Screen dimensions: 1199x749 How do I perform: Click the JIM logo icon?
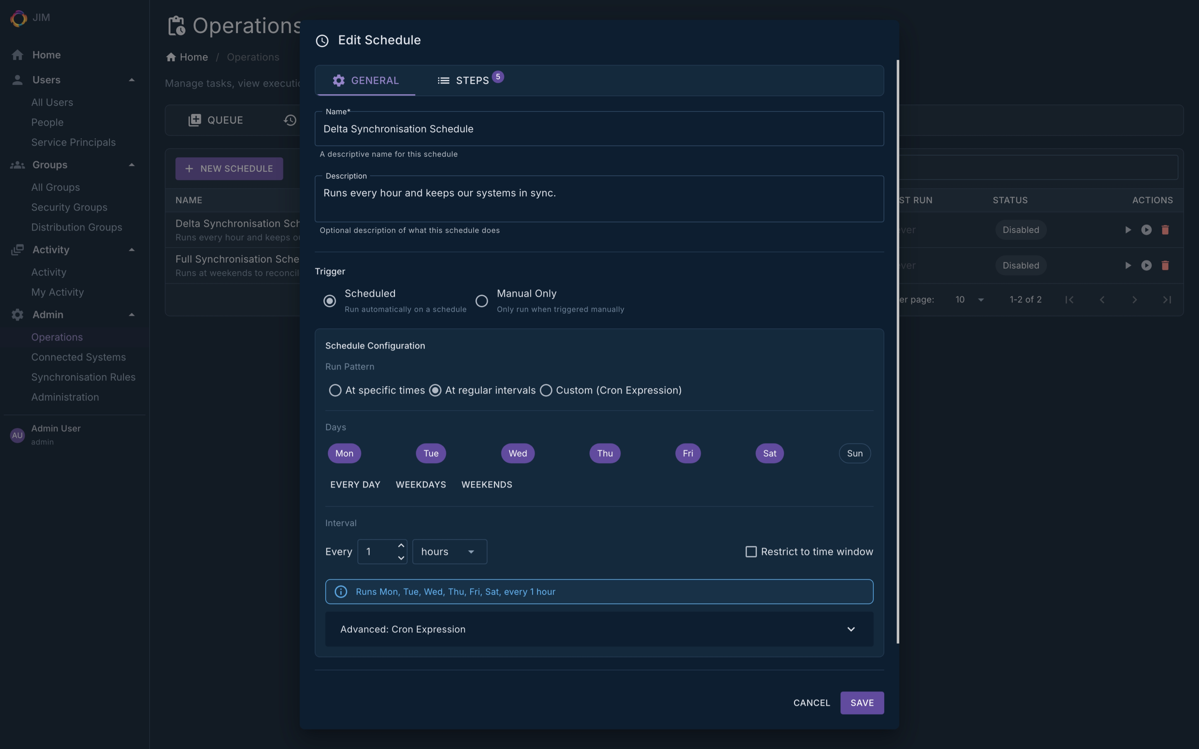(18, 18)
